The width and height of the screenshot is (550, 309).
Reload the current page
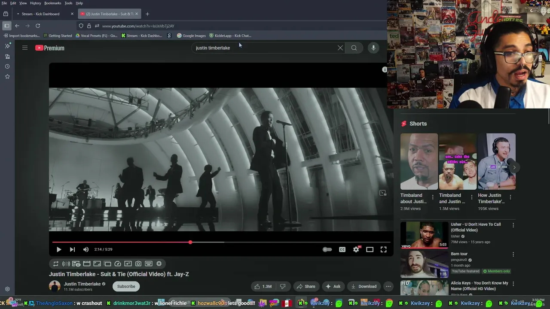coord(38,26)
